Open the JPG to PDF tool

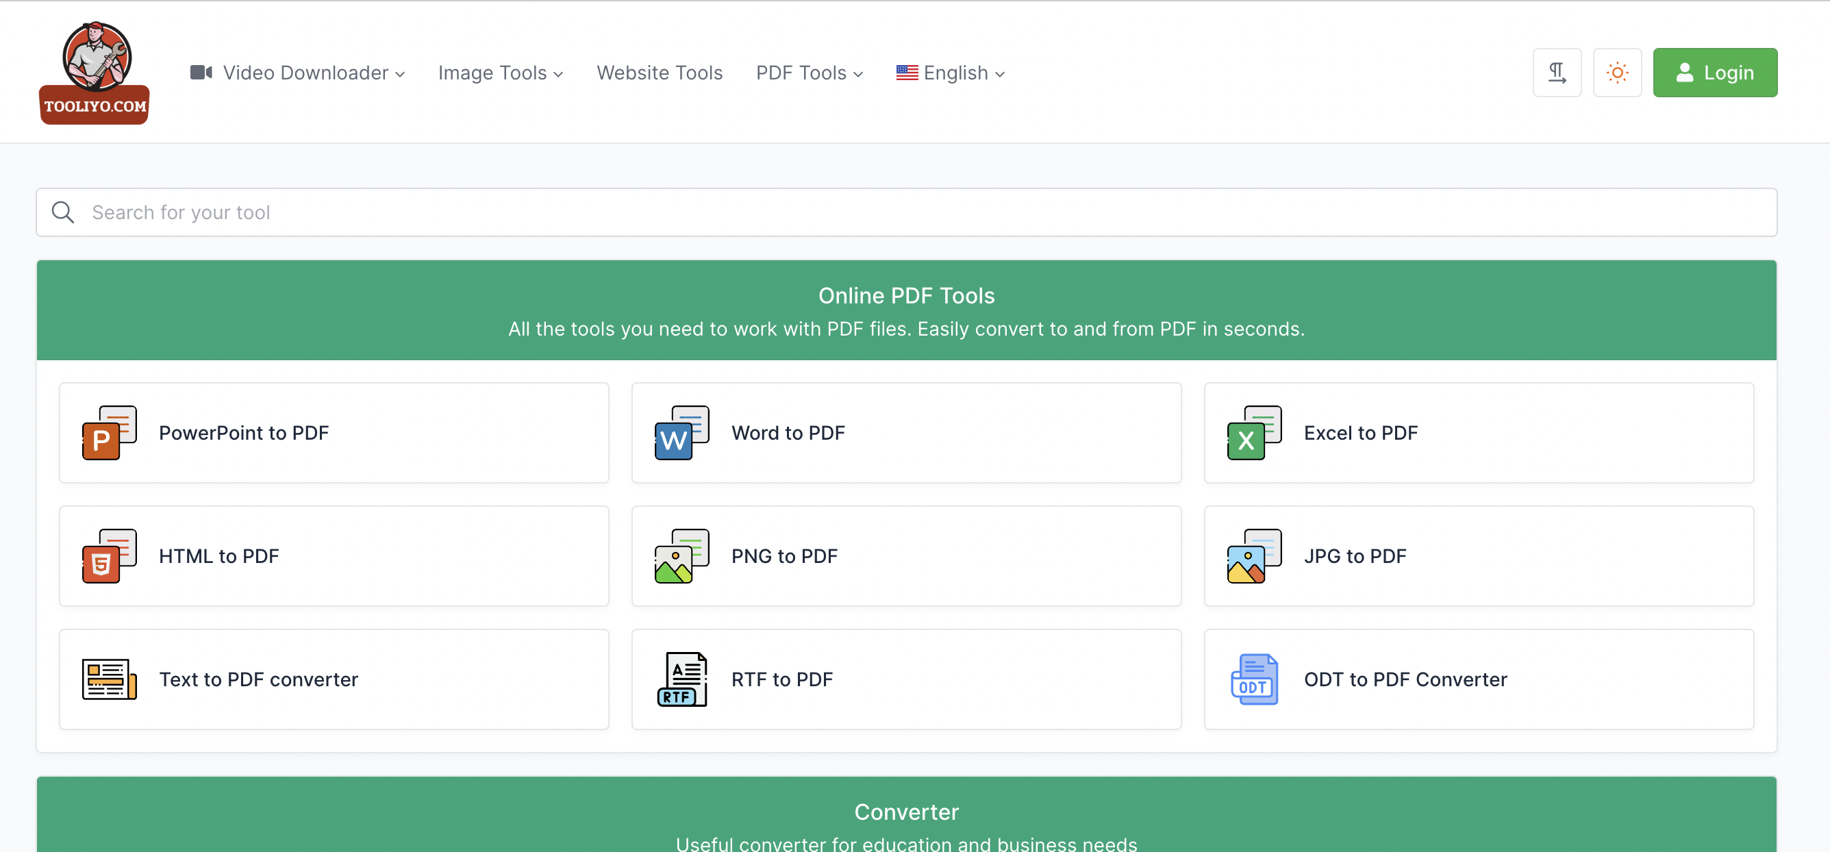(x=1479, y=555)
